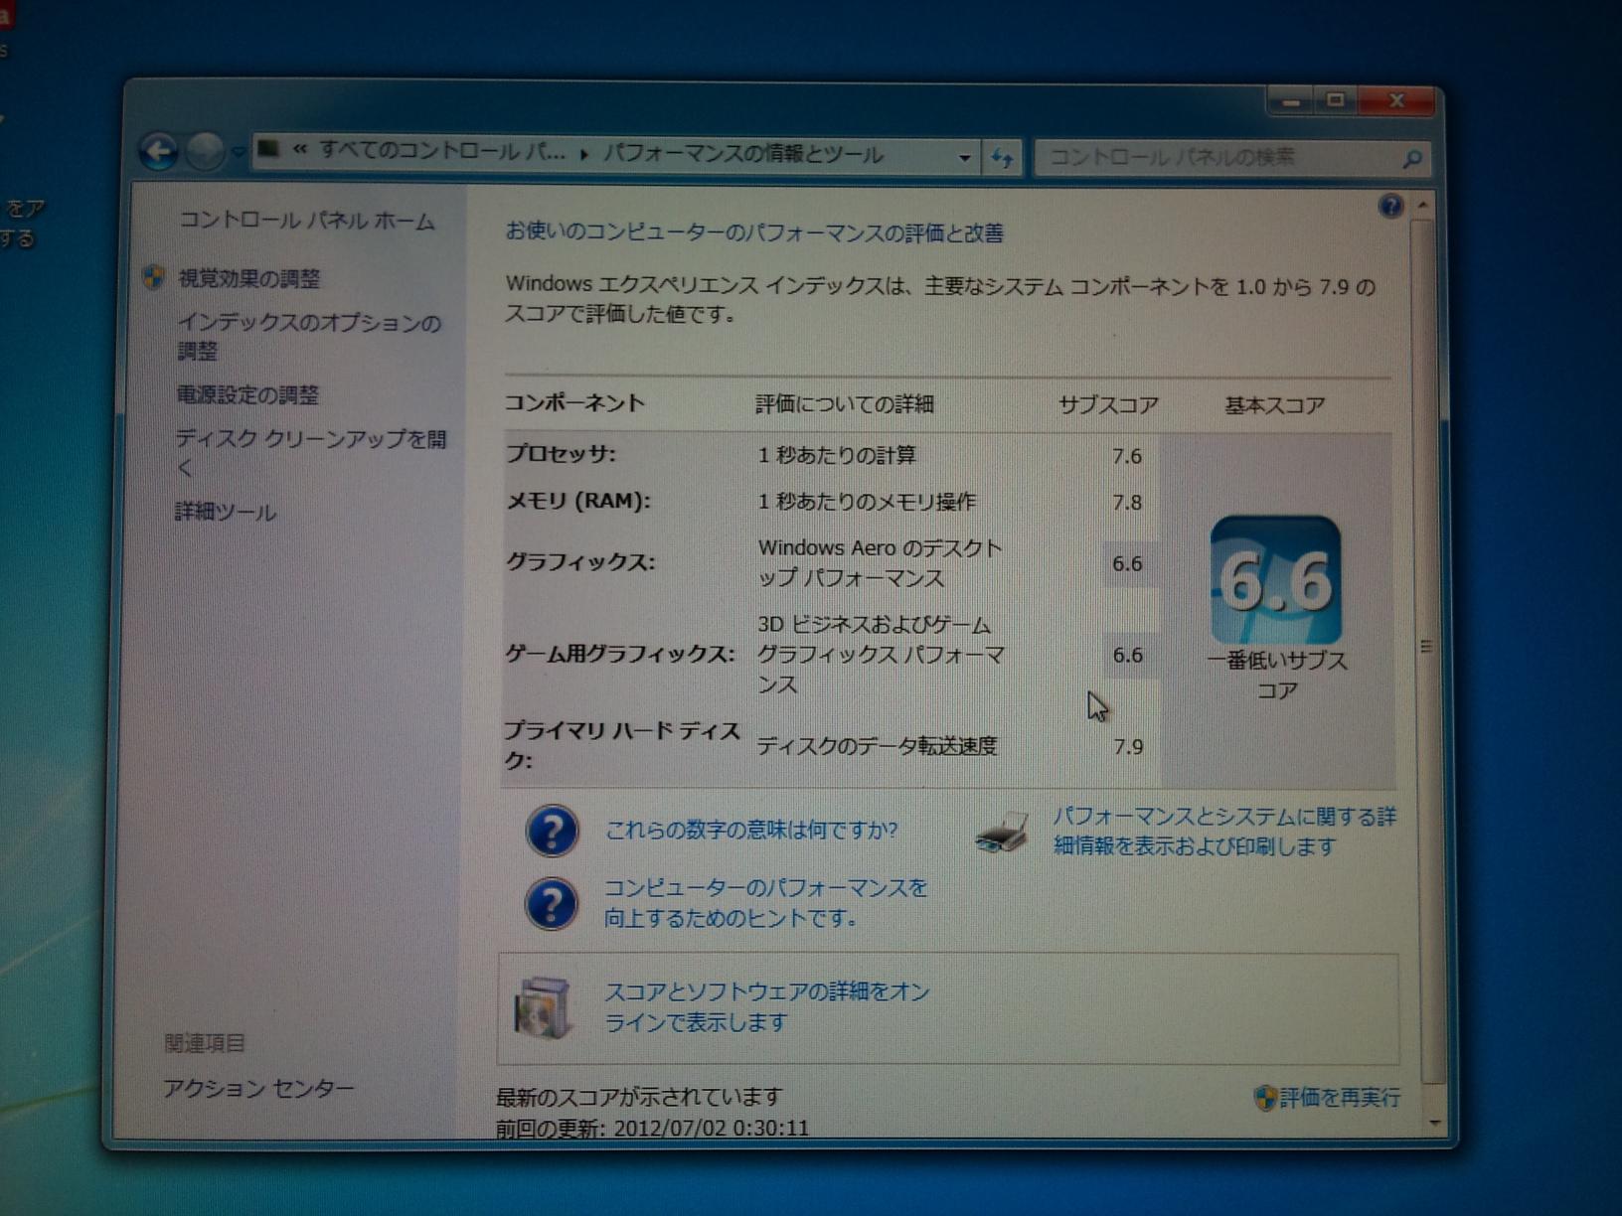Click the ゲーム用グラフィックス subscore 6.6
Image resolution: width=1622 pixels, height=1216 pixels.
point(1128,656)
